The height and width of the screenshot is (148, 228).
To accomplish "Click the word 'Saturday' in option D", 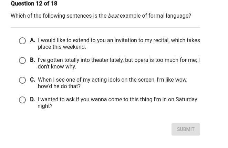I will click(186, 100).
